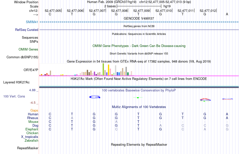Viewport: 239px width, 154px height.
Task: Open the GTEx Gene Expression track title
Action: (139, 62)
